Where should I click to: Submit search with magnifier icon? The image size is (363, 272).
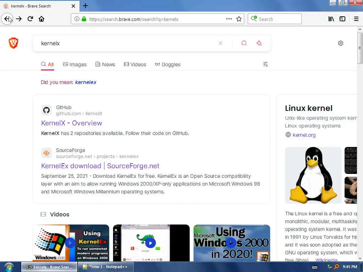[x=244, y=43]
